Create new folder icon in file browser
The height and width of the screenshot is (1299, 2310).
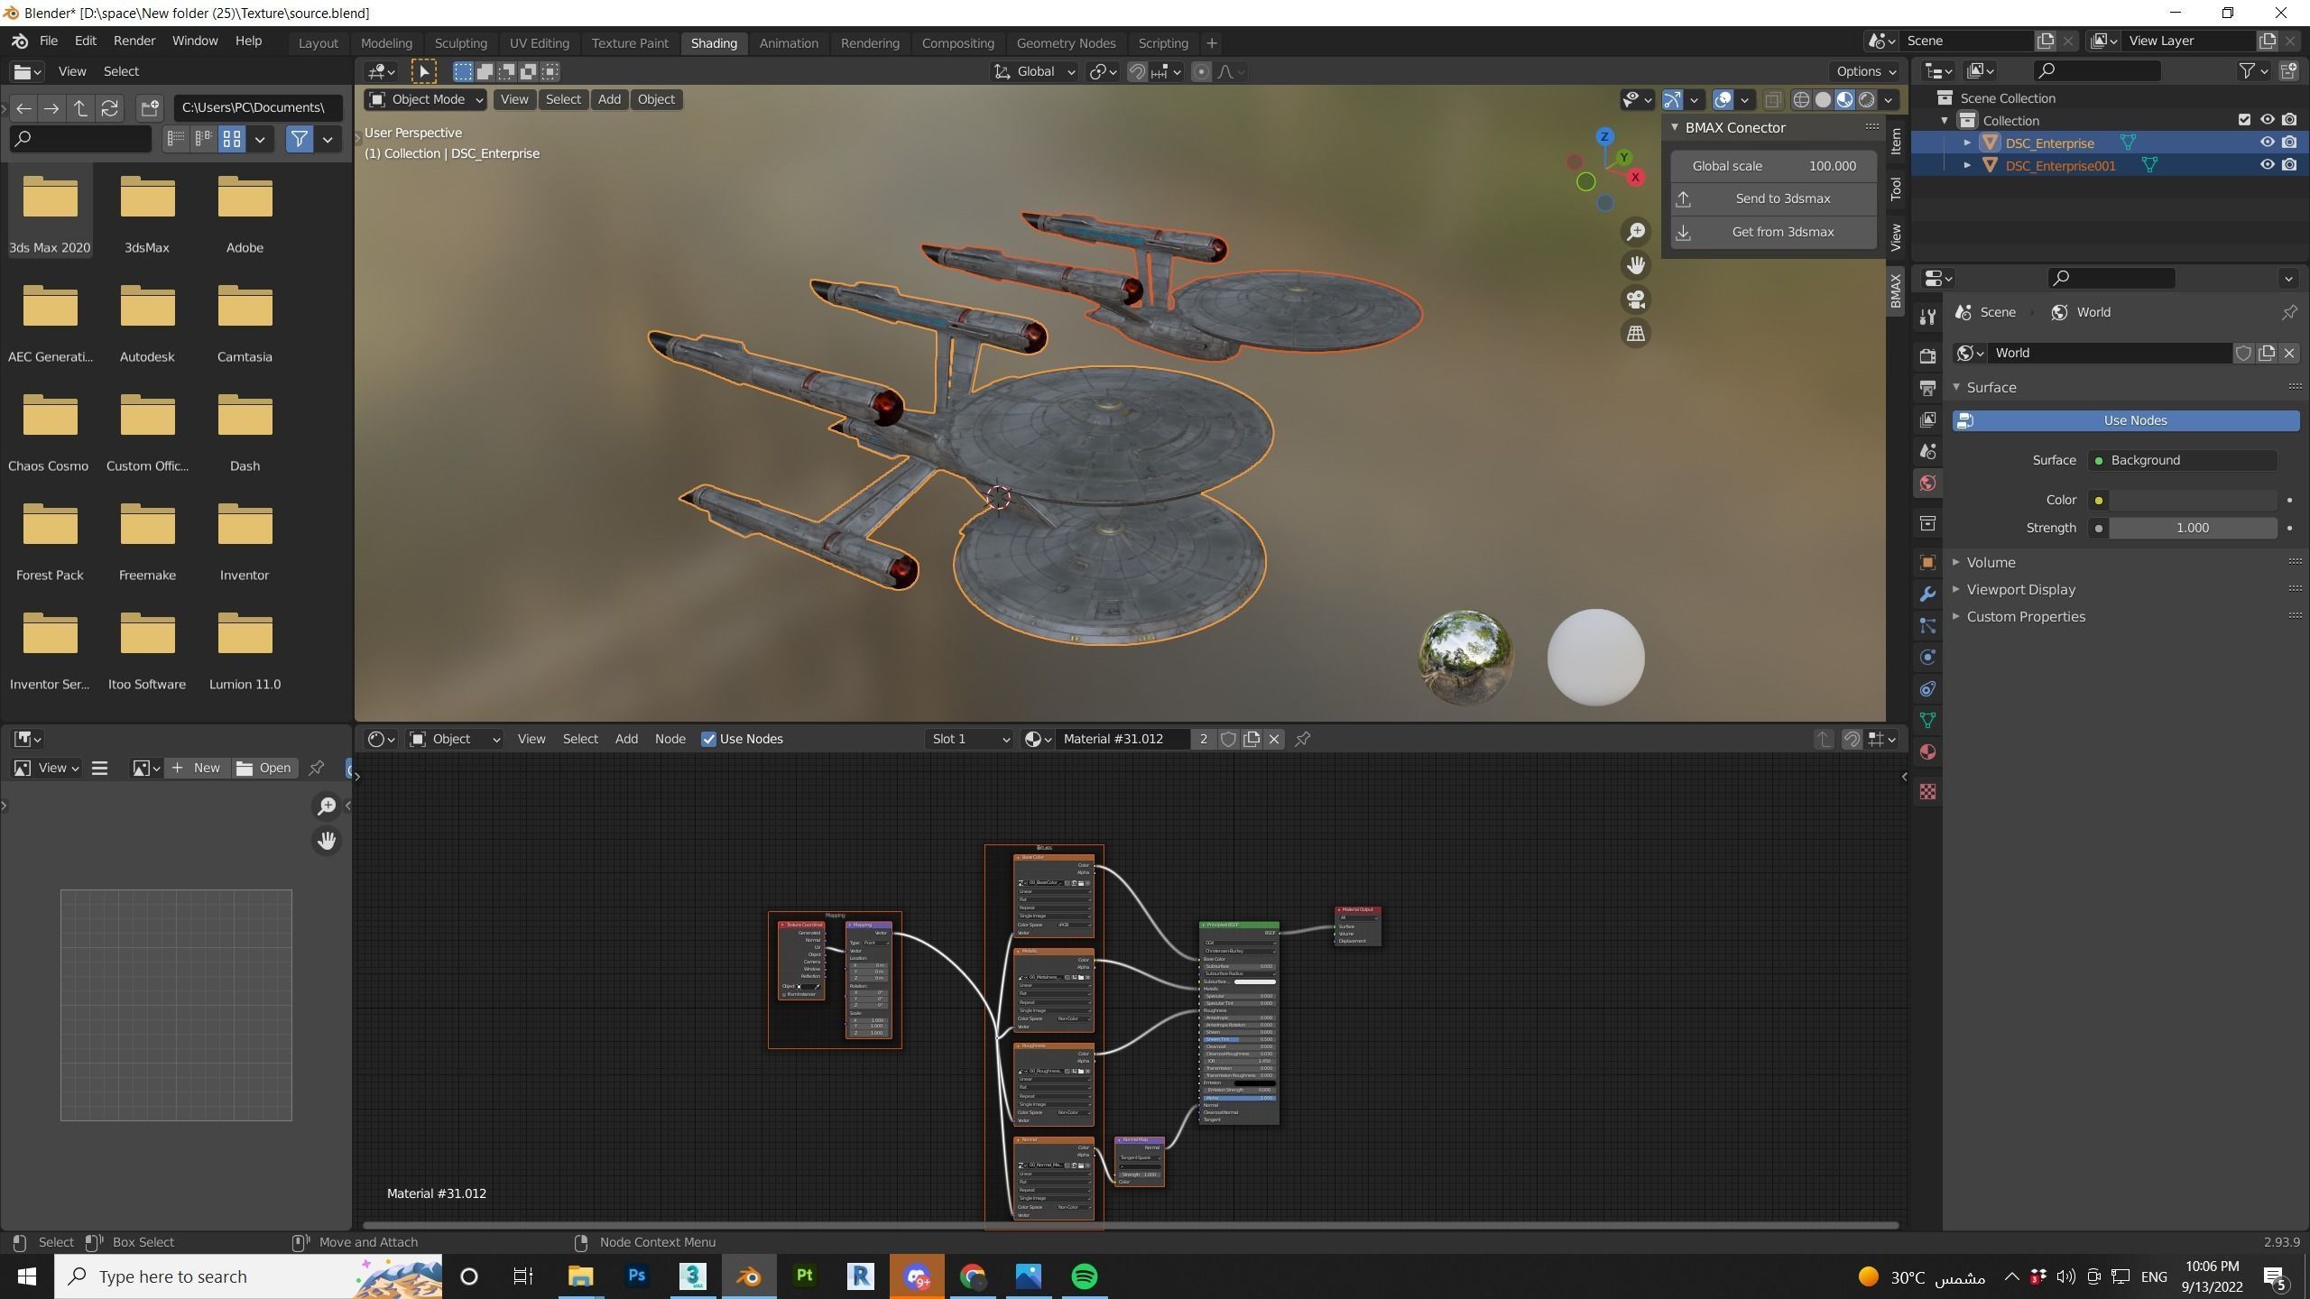[150, 108]
